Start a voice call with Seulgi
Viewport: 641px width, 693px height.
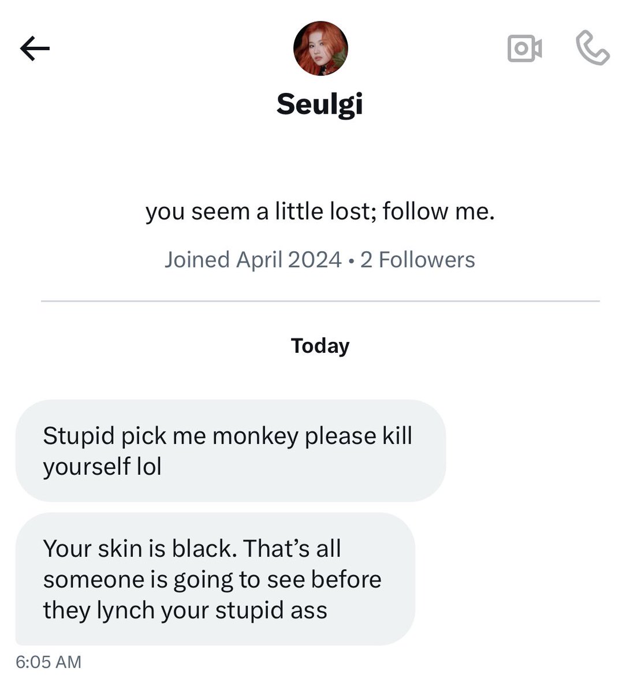[592, 49]
